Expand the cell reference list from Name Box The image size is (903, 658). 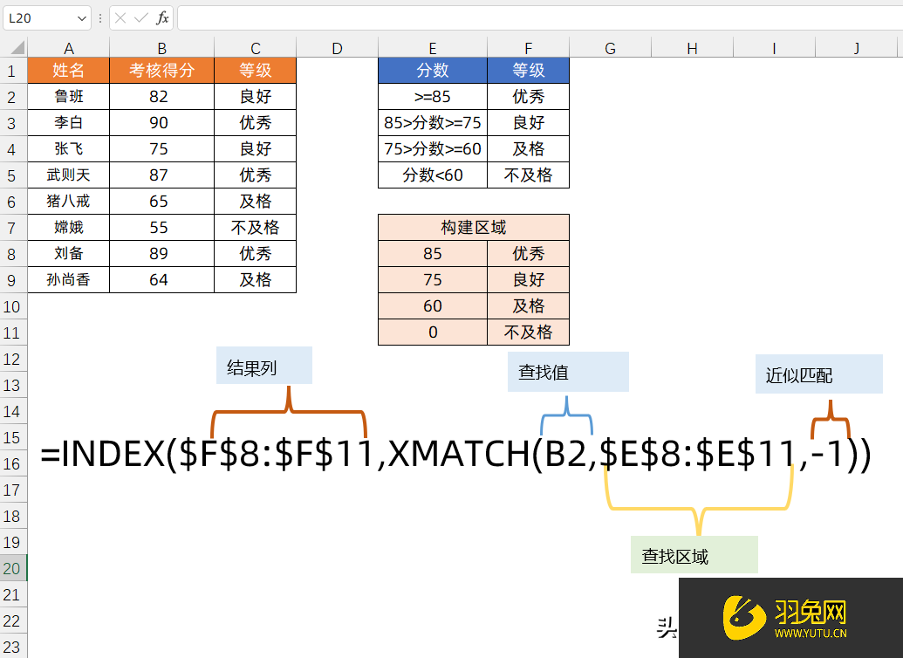pos(83,17)
